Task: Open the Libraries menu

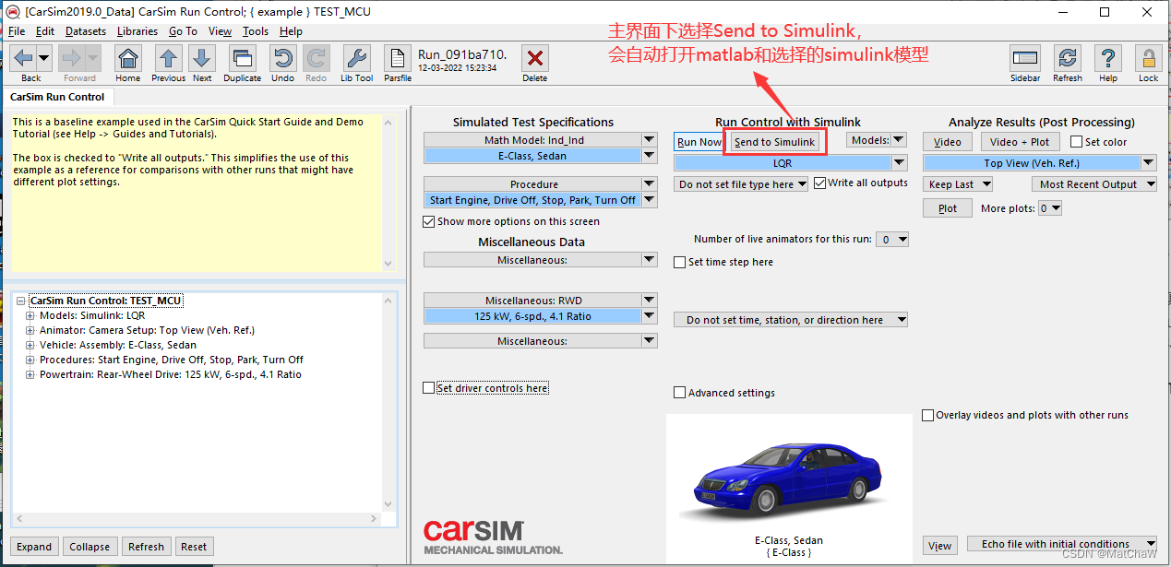Action: pos(137,30)
